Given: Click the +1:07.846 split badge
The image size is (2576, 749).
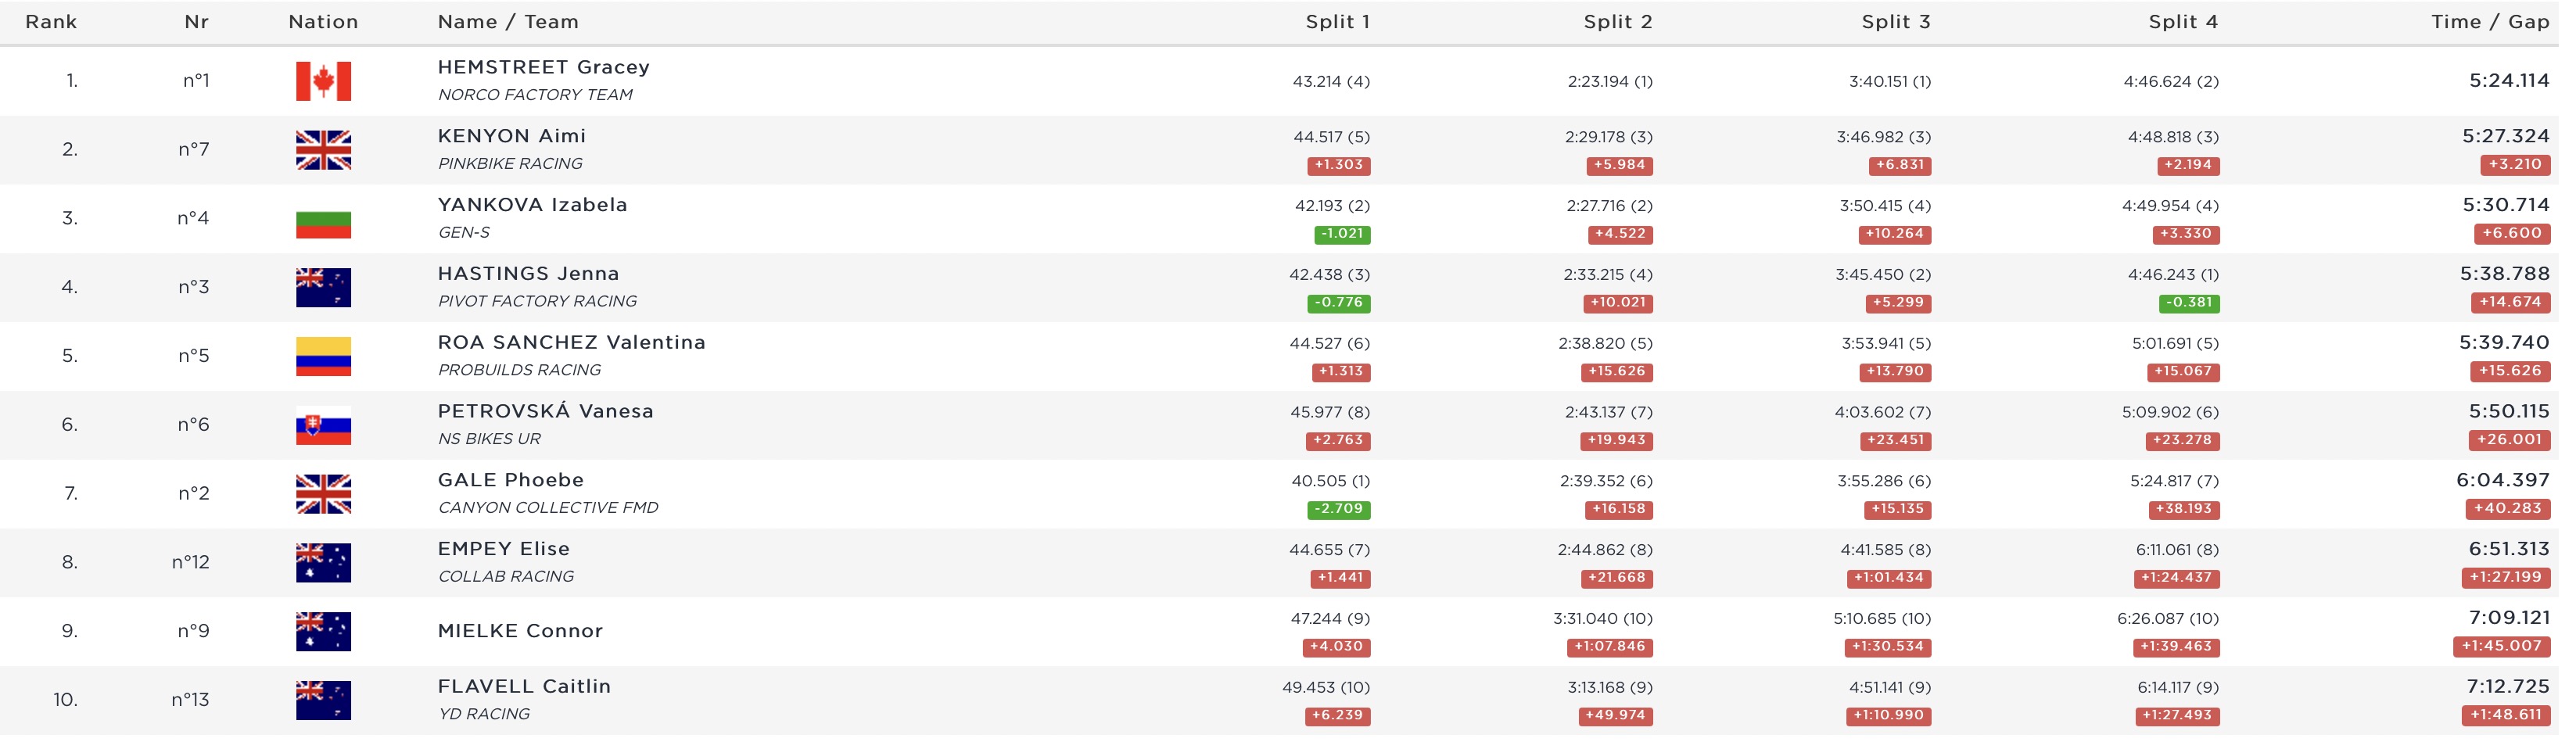Looking at the screenshot, I should (1610, 648).
